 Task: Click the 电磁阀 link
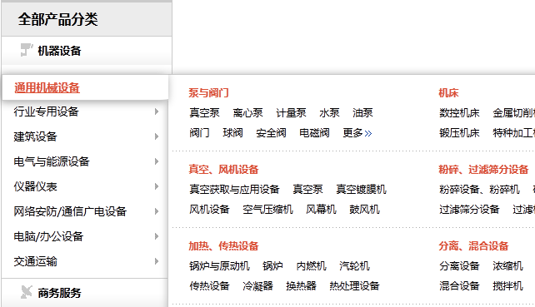pyautogui.click(x=315, y=133)
